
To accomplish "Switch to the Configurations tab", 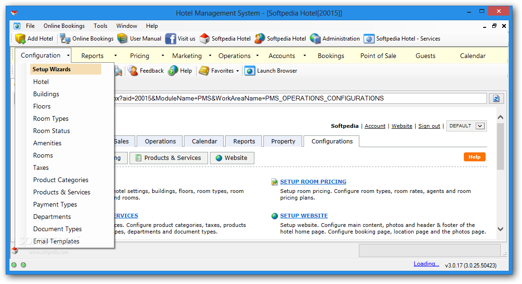I will pyautogui.click(x=332, y=141).
